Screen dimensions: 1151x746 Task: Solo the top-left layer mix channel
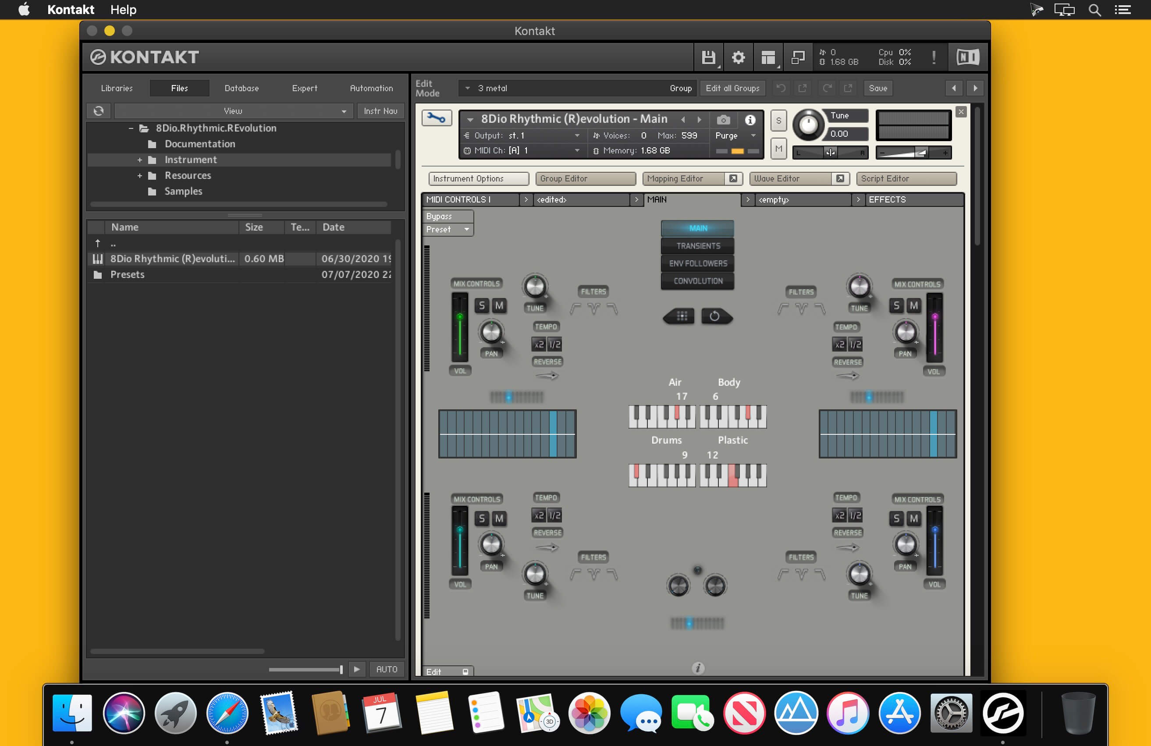(482, 306)
